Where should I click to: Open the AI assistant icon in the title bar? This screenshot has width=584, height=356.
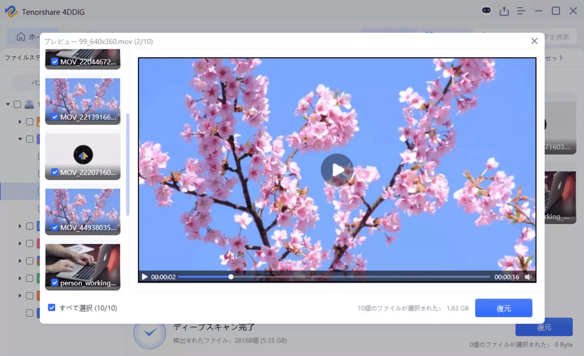486,11
